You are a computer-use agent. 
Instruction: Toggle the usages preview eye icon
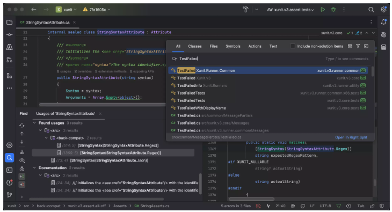coord(22,160)
